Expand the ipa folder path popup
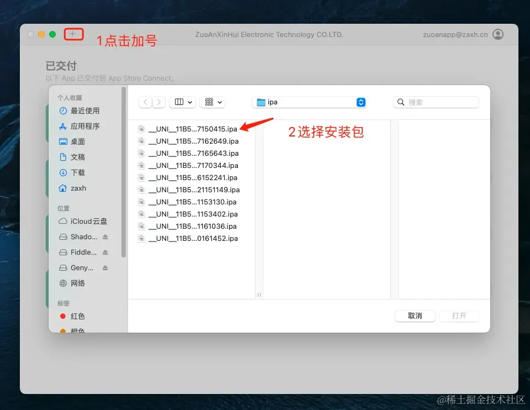Image resolution: width=530 pixels, height=410 pixels. pos(309,102)
